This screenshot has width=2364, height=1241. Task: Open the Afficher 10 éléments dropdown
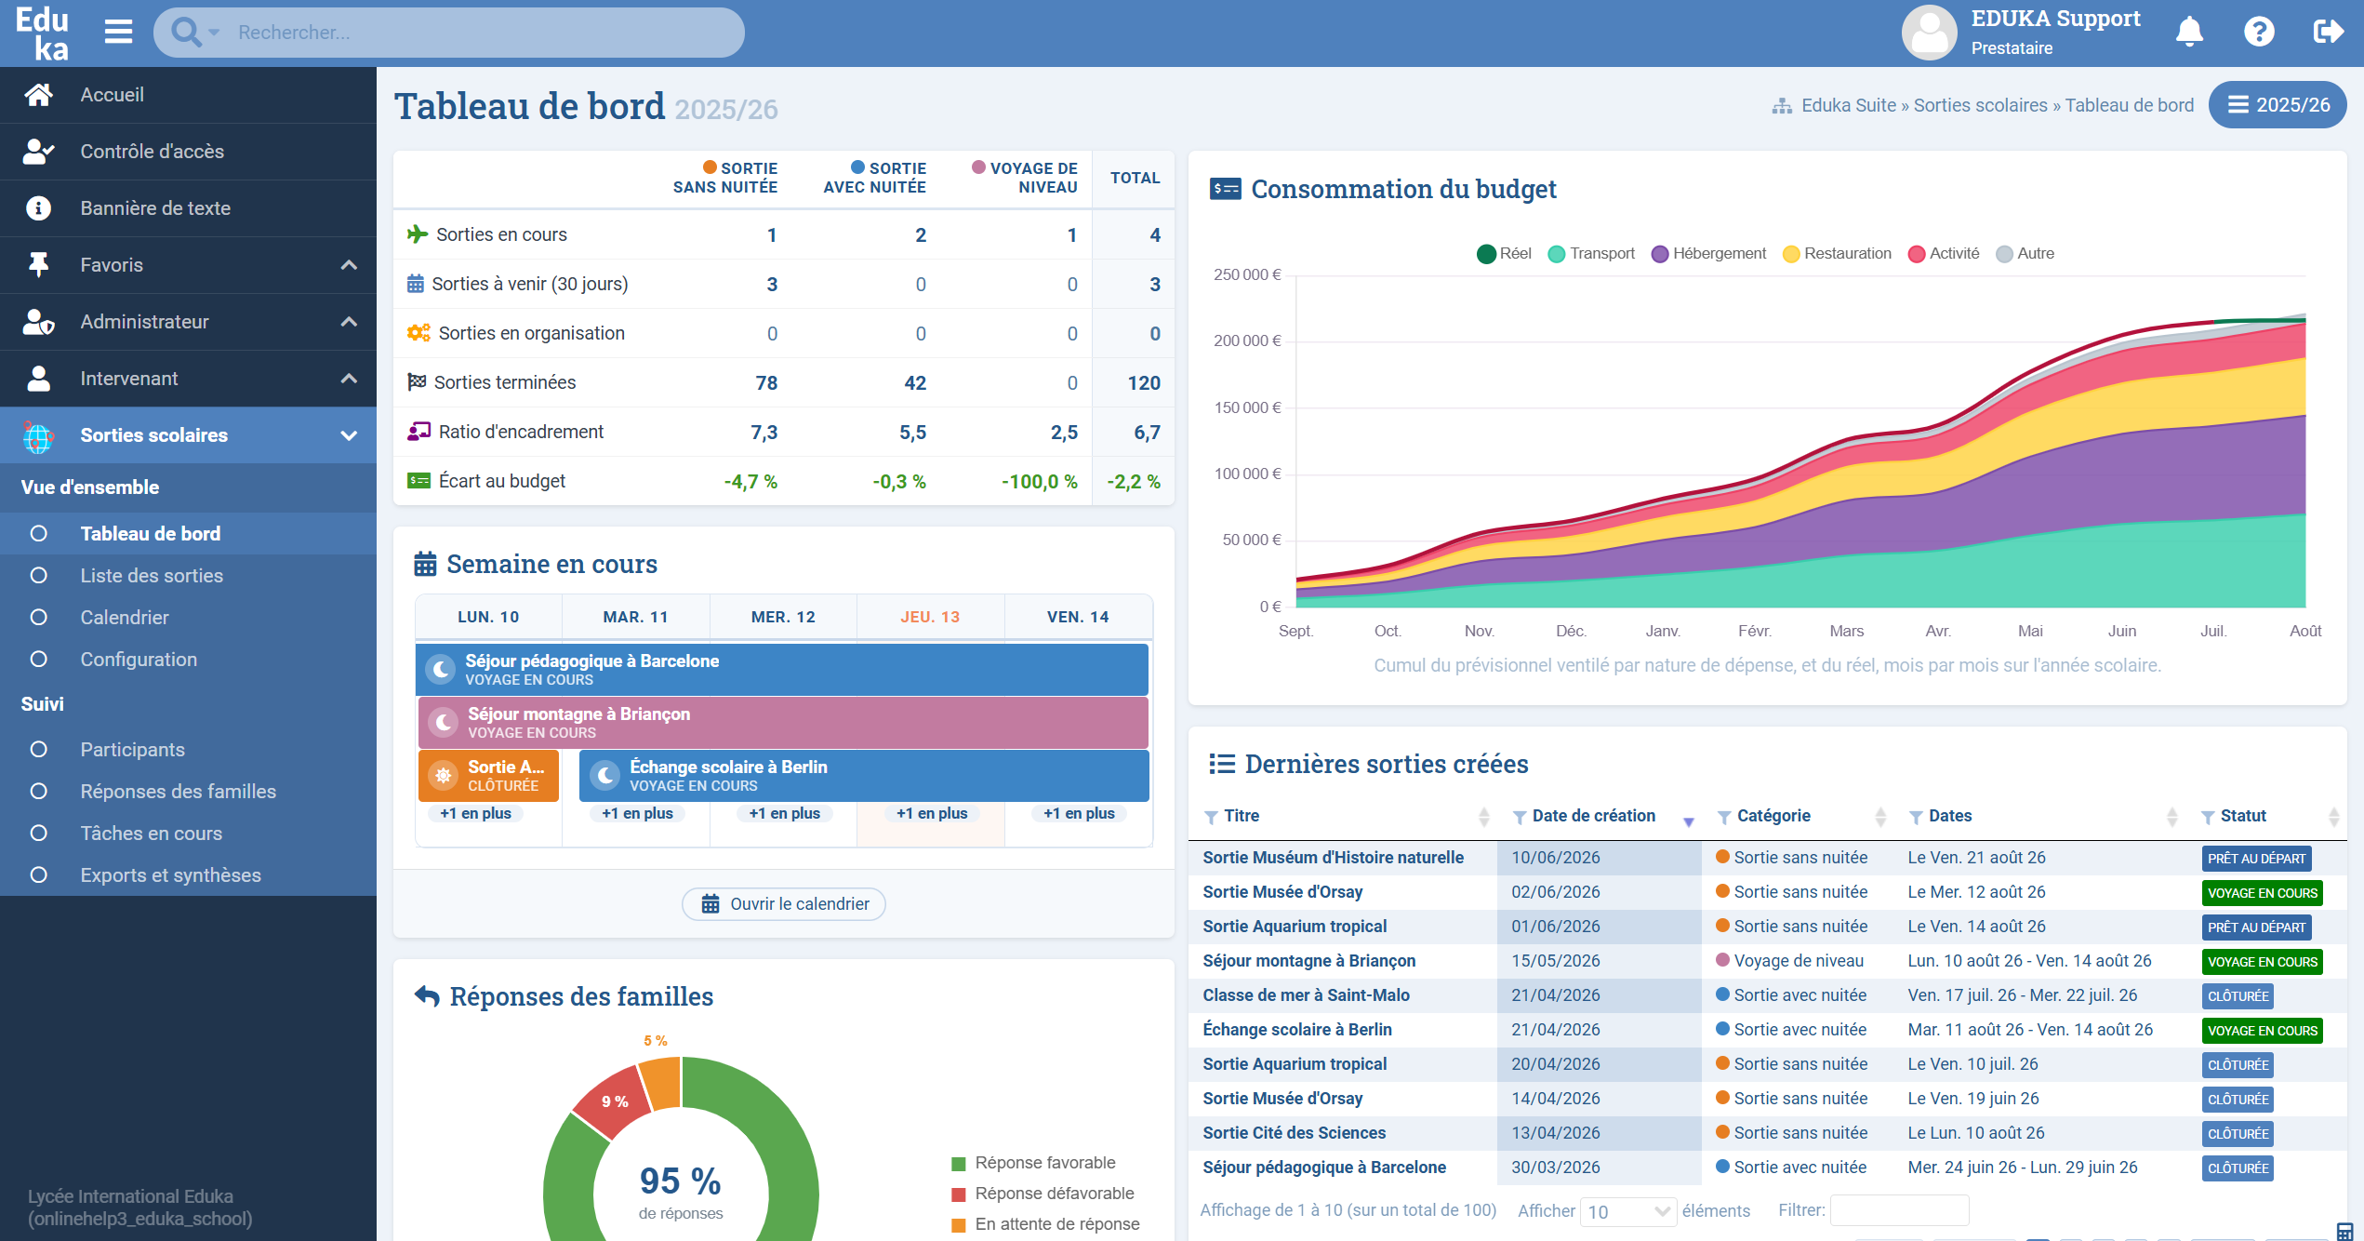tap(1627, 1211)
